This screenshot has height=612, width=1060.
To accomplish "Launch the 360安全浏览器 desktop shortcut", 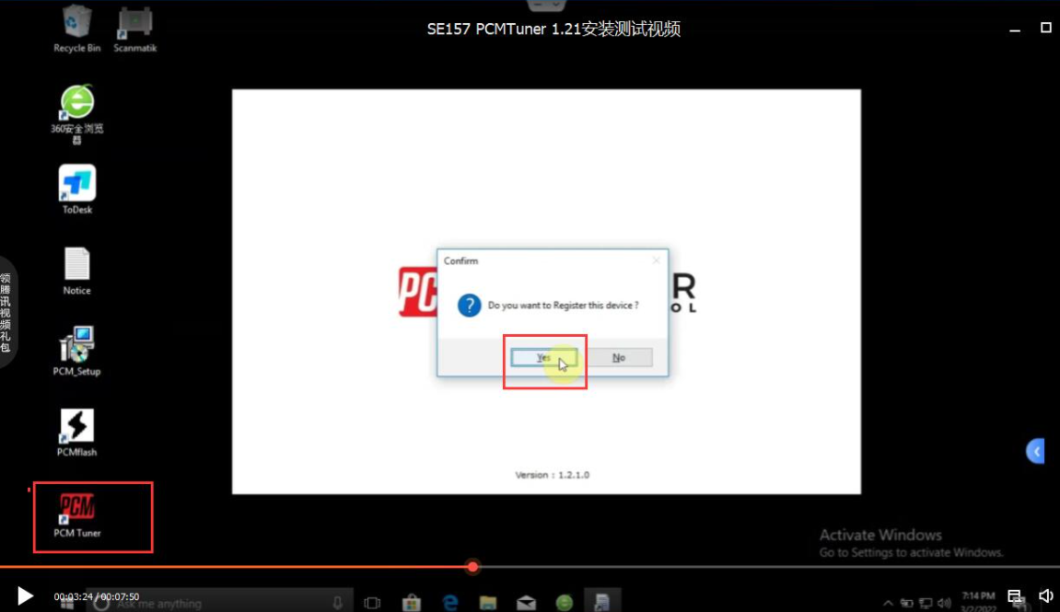I will point(76,114).
